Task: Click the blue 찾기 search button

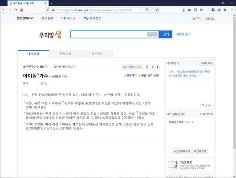Action: tap(166, 34)
